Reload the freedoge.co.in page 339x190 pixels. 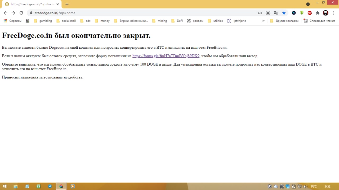(21, 13)
